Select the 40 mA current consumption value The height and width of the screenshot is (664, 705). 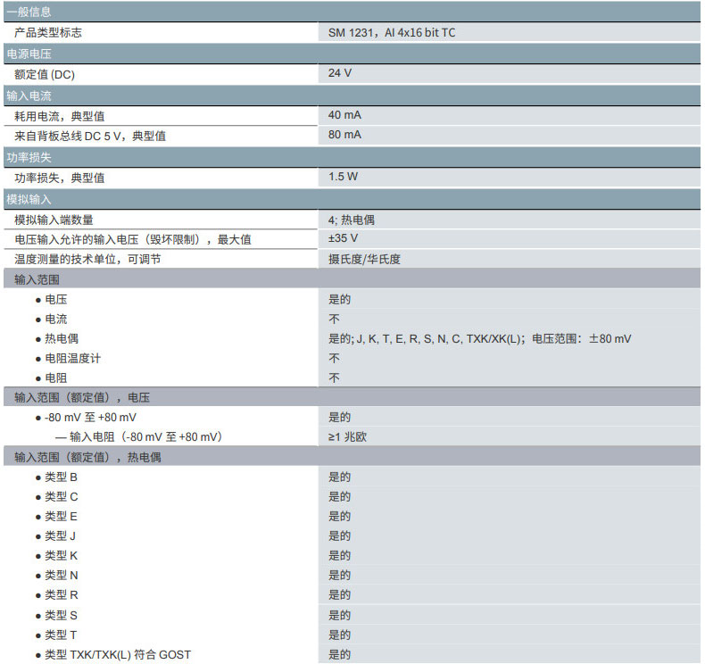point(344,115)
